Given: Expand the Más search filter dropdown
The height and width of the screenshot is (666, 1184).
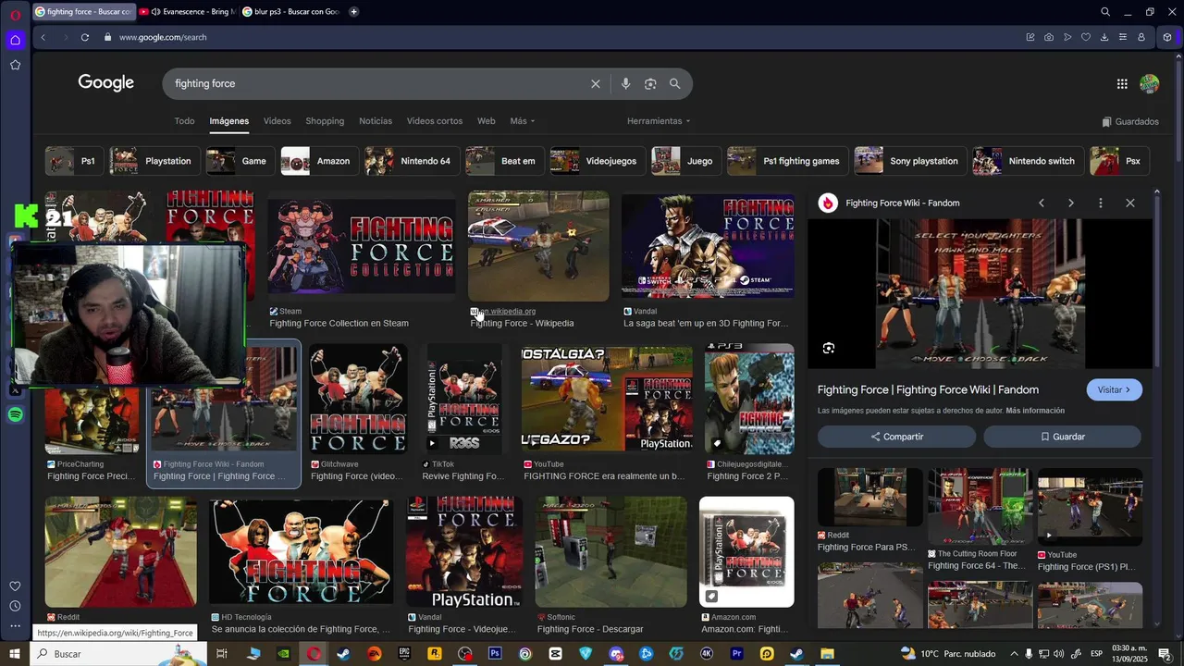Looking at the screenshot, I should click(x=523, y=121).
